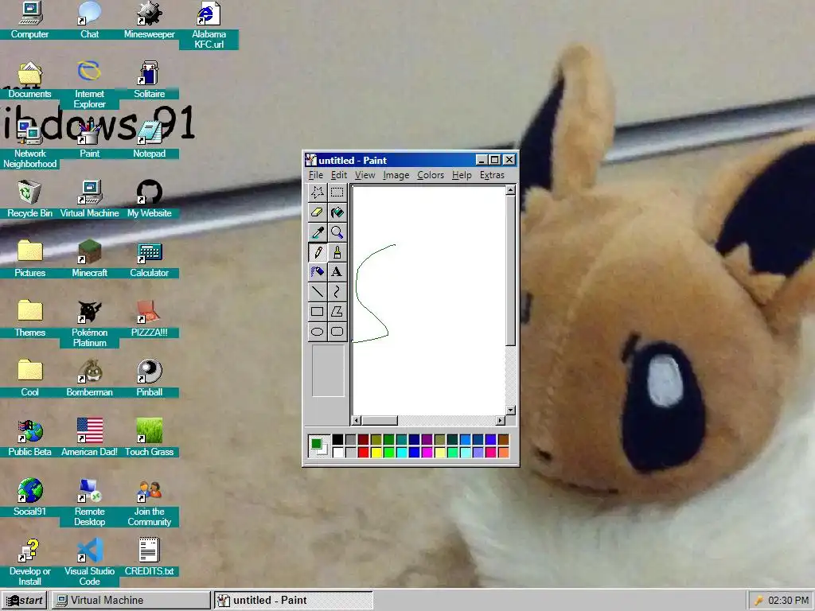Select the Airbrush spray can tool
The height and width of the screenshot is (611, 815).
coord(317,272)
